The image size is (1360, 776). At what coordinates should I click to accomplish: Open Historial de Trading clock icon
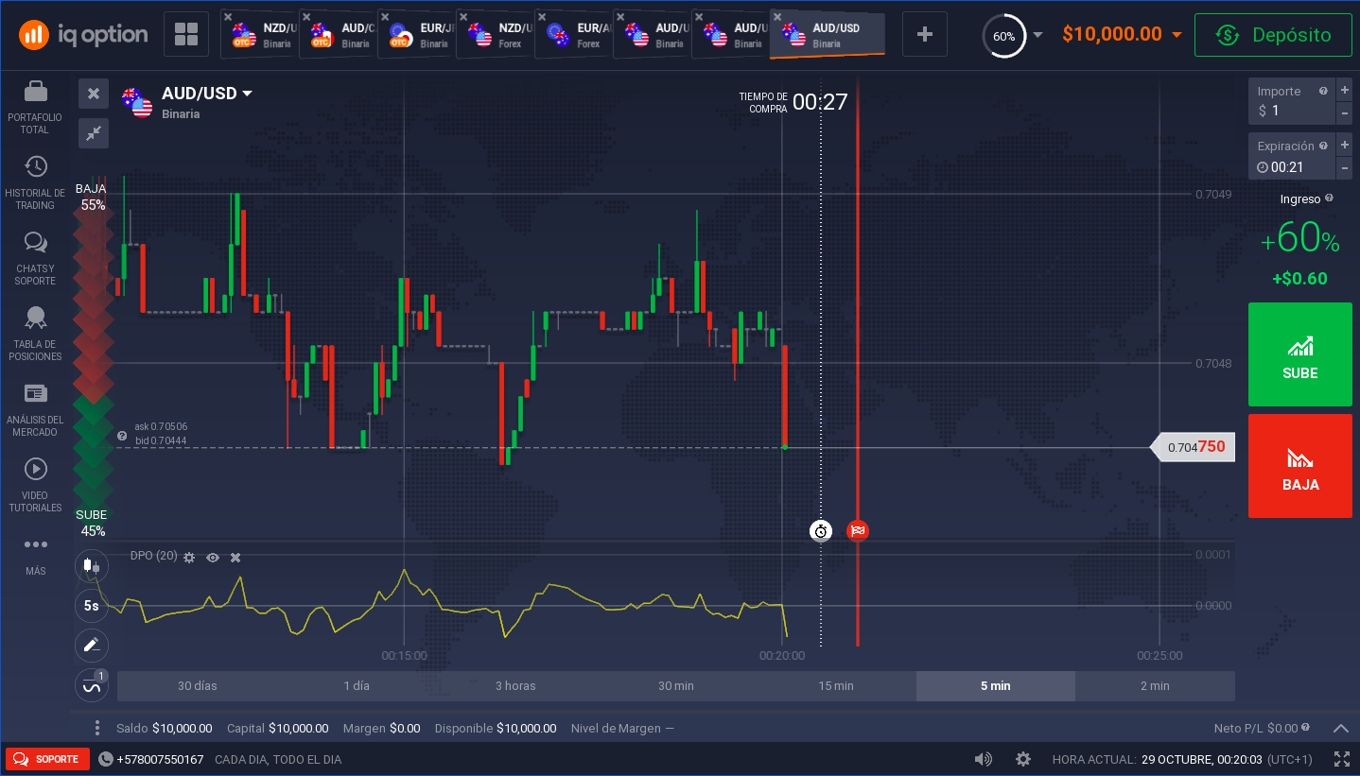tap(36, 166)
